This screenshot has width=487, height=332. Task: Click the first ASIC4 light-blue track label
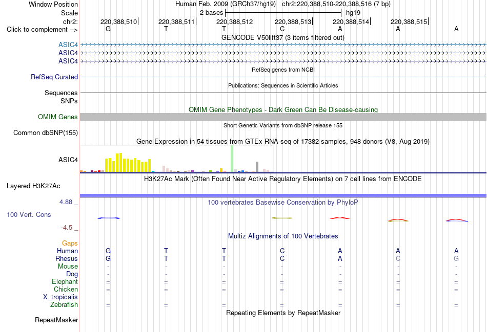click(x=68, y=45)
